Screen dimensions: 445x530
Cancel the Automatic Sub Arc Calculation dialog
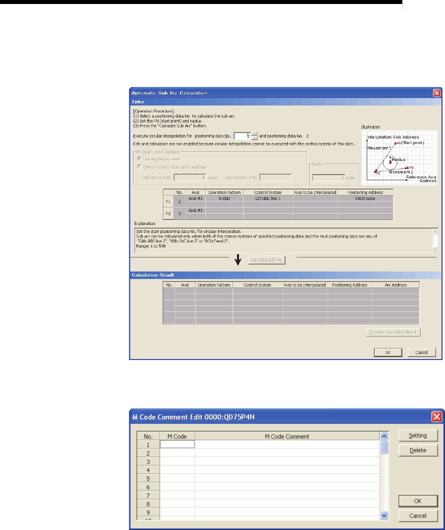coord(421,352)
